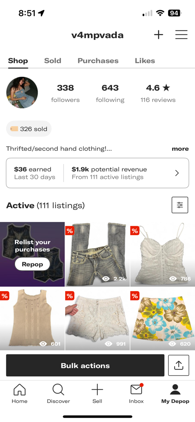Open the listings filter icon
Screen dimensions: 195x422
click(x=180, y=205)
